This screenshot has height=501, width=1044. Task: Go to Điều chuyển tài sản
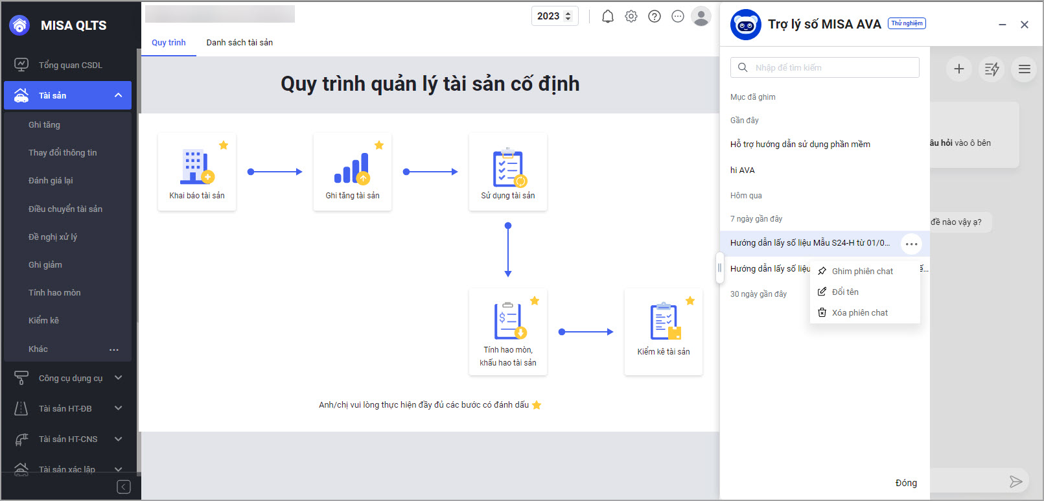(x=65, y=209)
